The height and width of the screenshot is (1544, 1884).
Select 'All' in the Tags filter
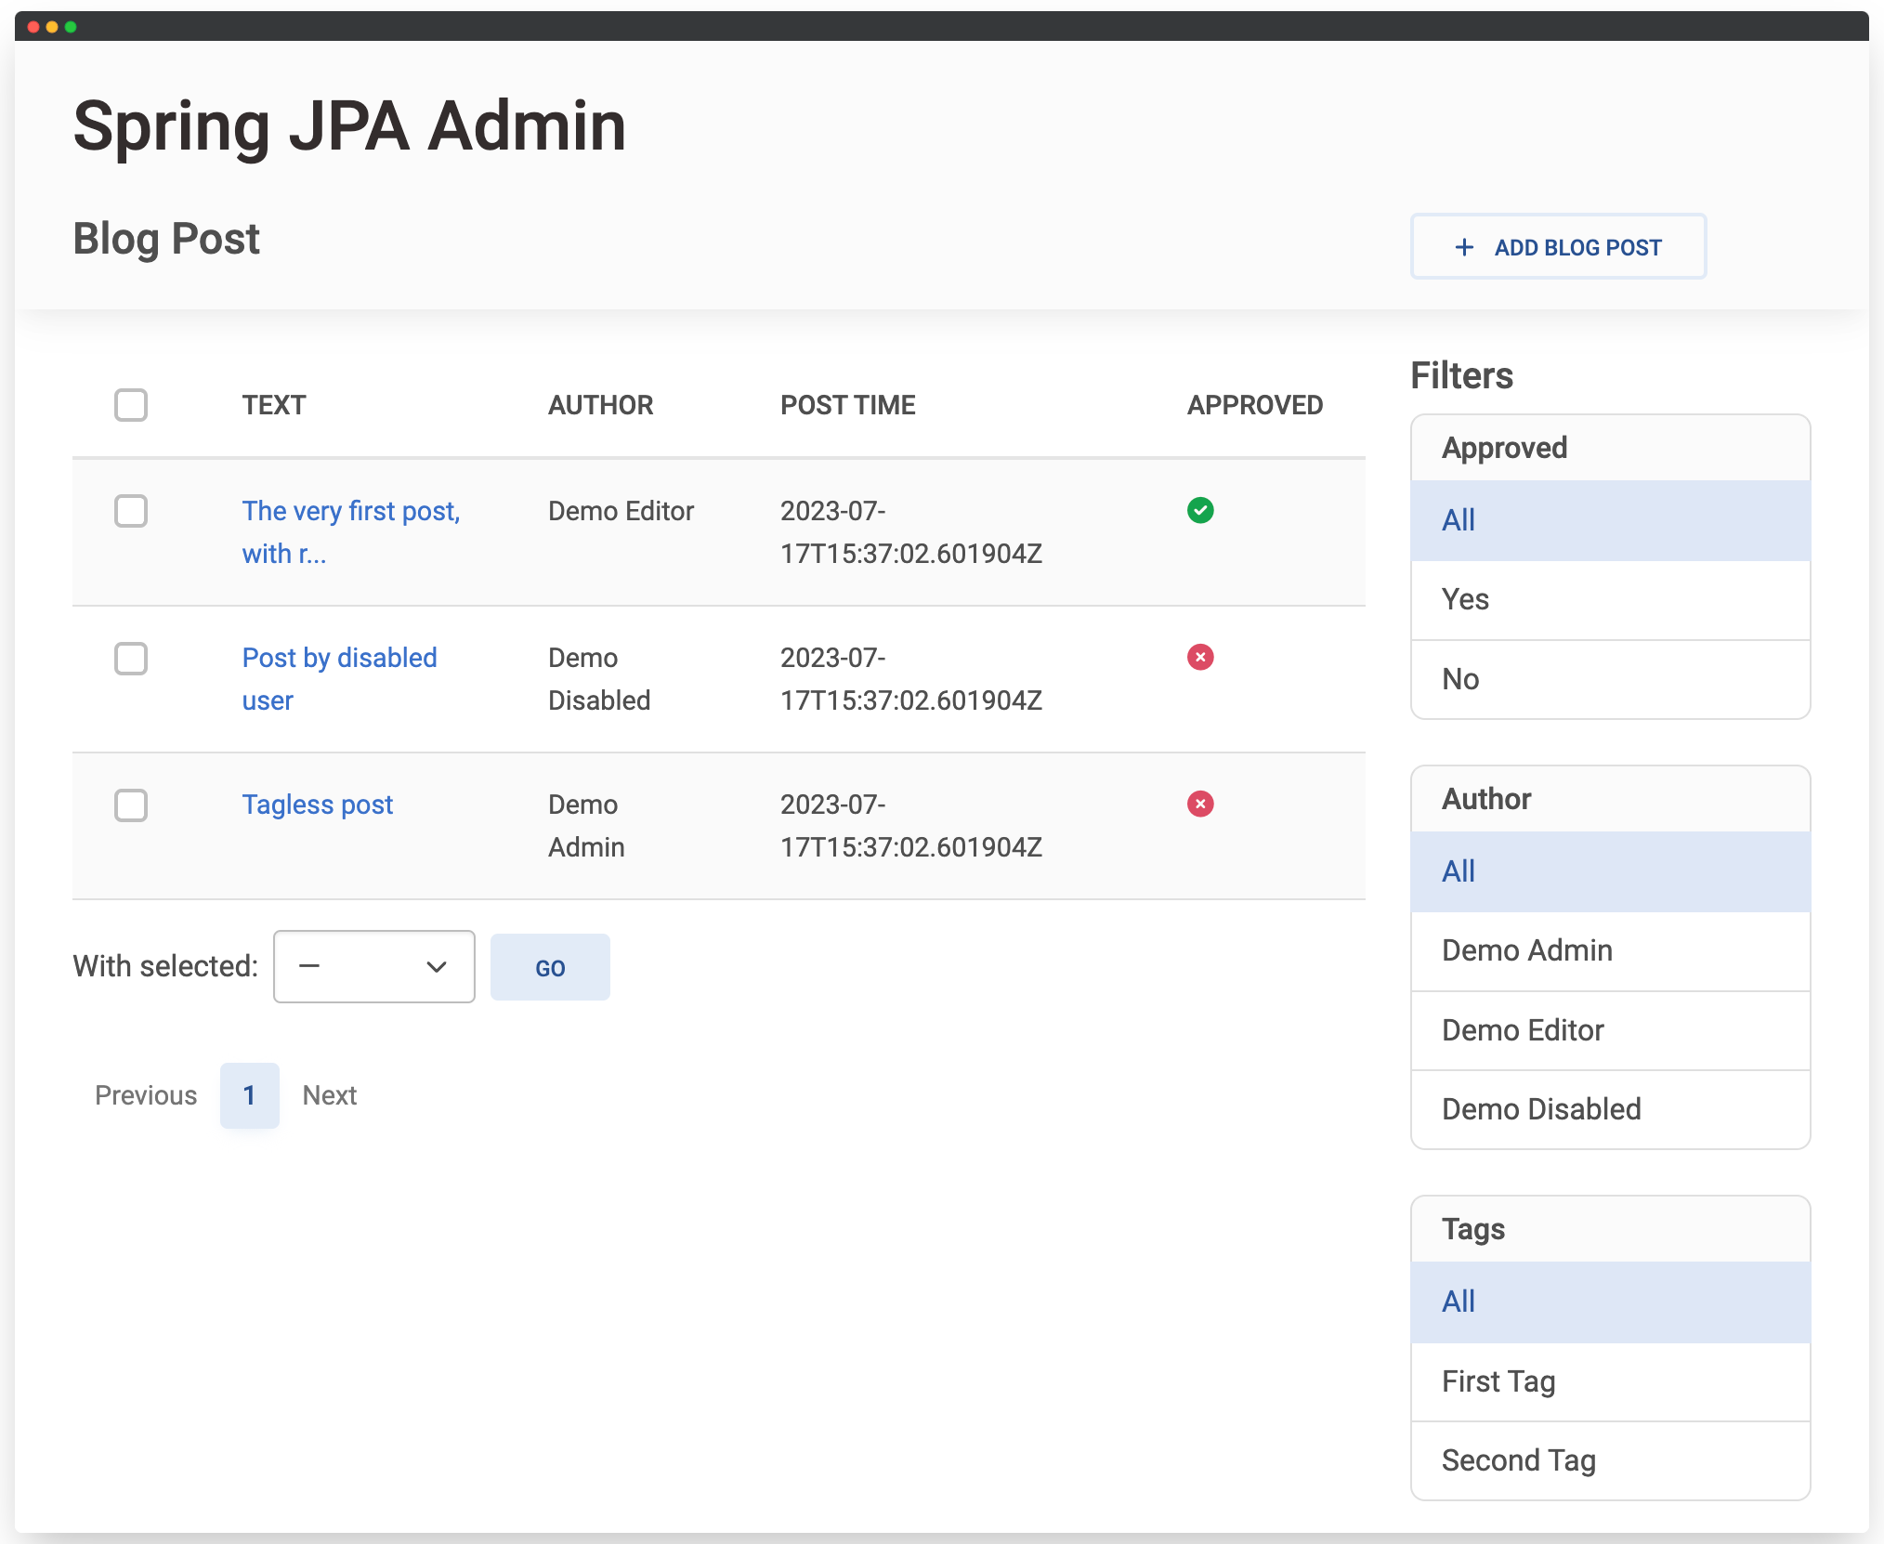(x=1611, y=1302)
